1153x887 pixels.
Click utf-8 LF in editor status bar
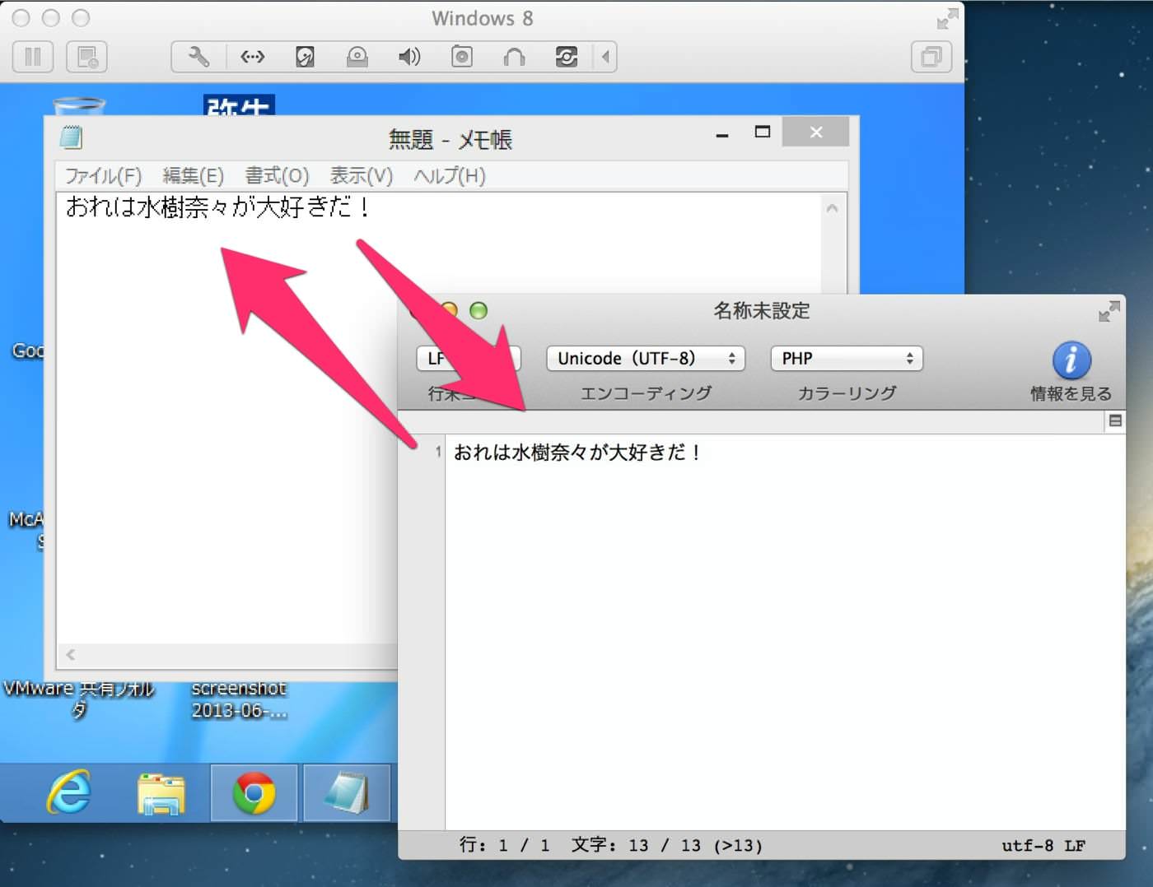click(1043, 846)
